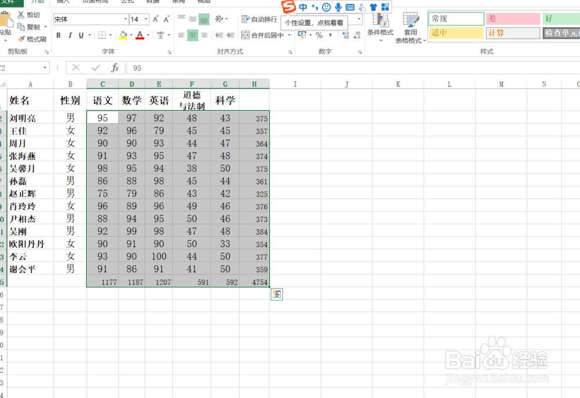Click the Copy (复制) button

point(29,27)
